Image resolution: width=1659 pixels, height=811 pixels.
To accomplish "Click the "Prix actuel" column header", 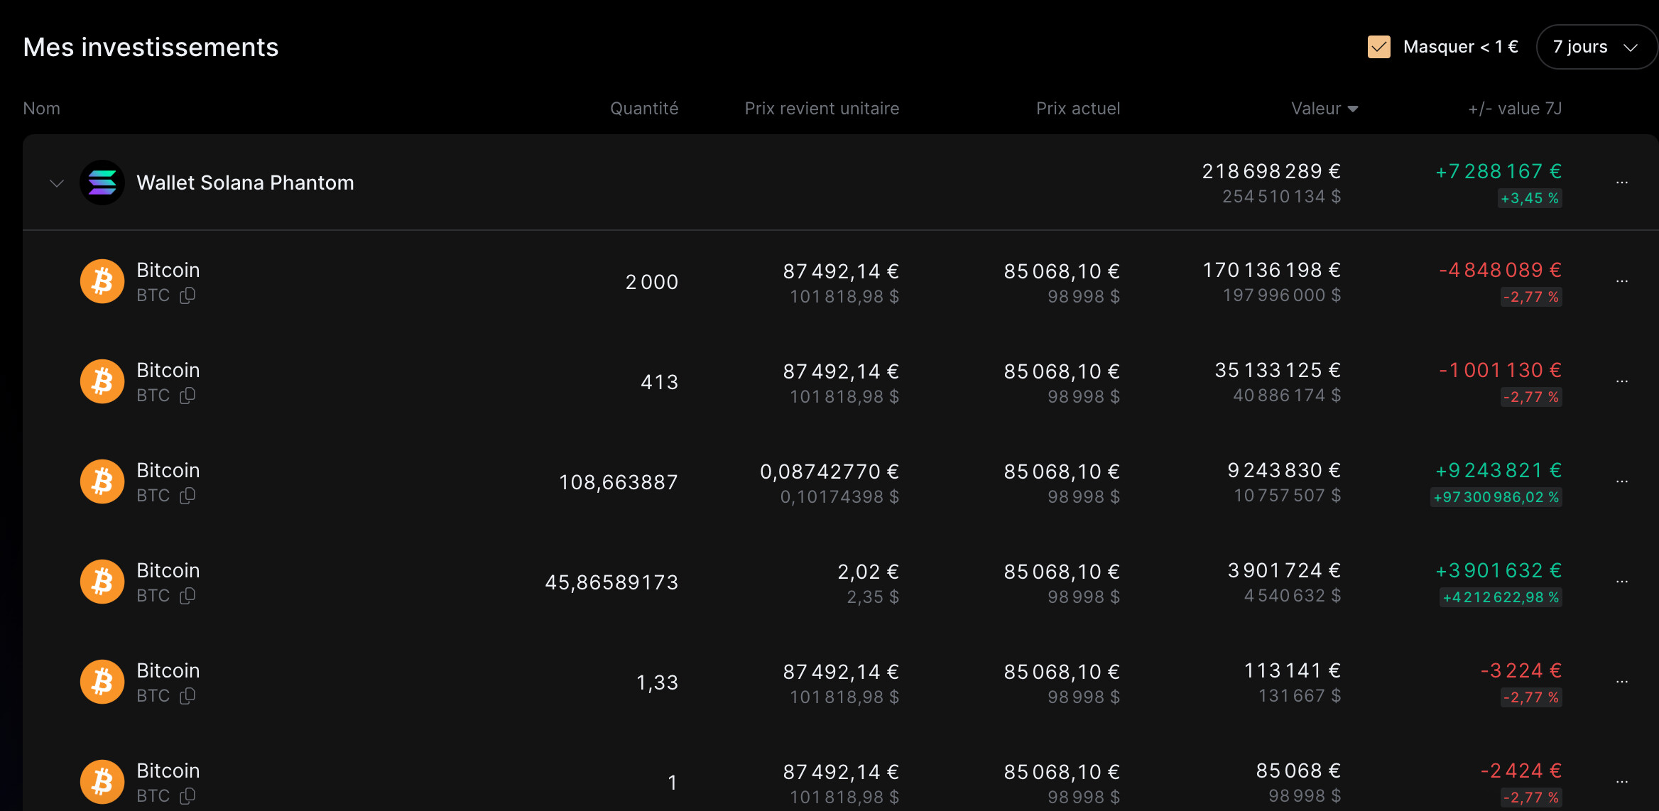I will pos(1077,108).
